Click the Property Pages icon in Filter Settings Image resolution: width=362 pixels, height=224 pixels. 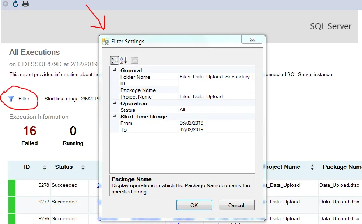(134, 60)
